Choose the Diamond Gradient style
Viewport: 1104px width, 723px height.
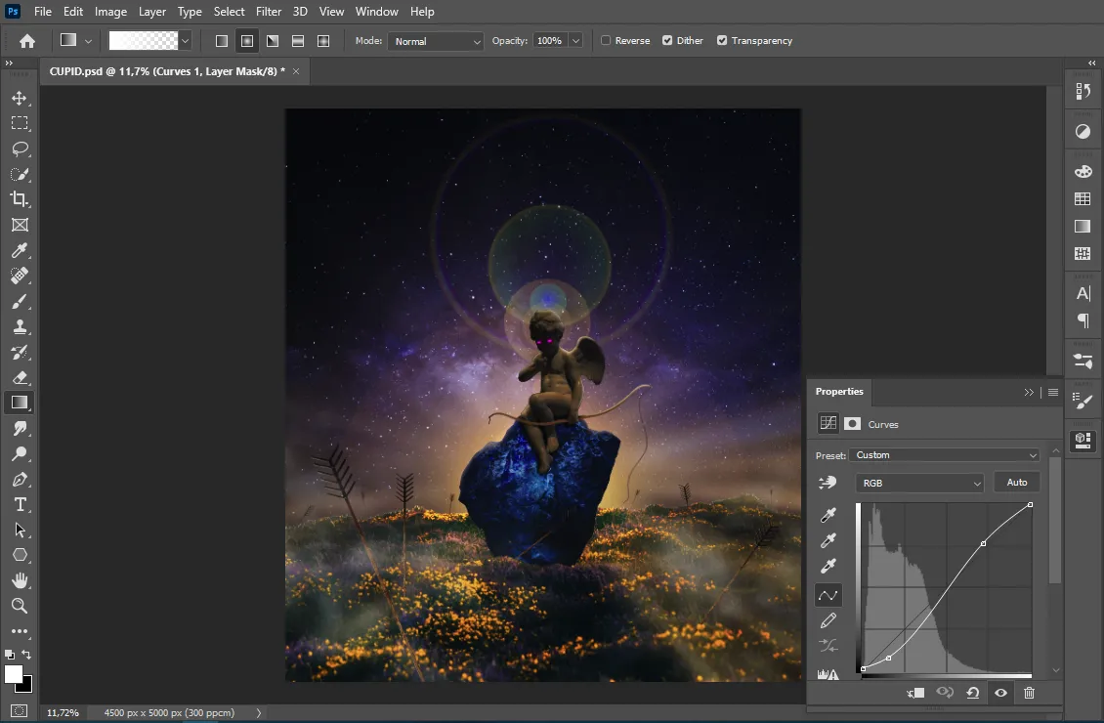(x=323, y=41)
